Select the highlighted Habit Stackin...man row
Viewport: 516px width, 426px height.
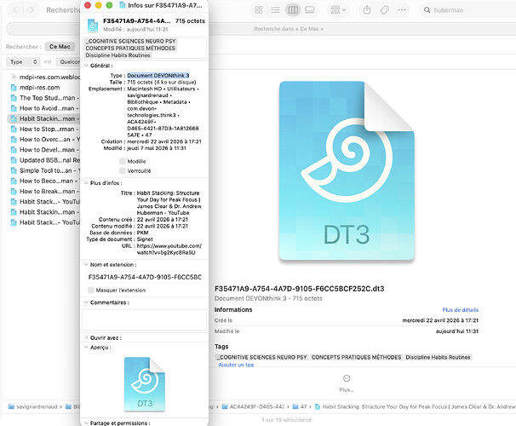click(x=45, y=118)
